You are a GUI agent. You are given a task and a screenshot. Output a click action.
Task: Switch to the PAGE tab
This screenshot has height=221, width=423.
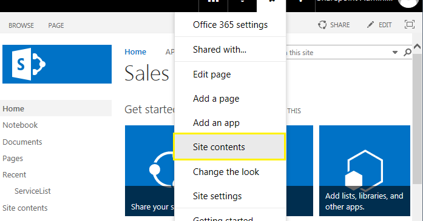[56, 25]
